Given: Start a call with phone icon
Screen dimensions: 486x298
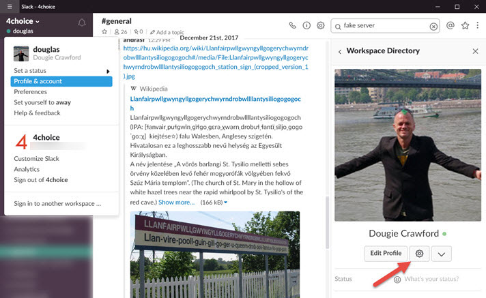Looking at the screenshot, I should [292, 25].
